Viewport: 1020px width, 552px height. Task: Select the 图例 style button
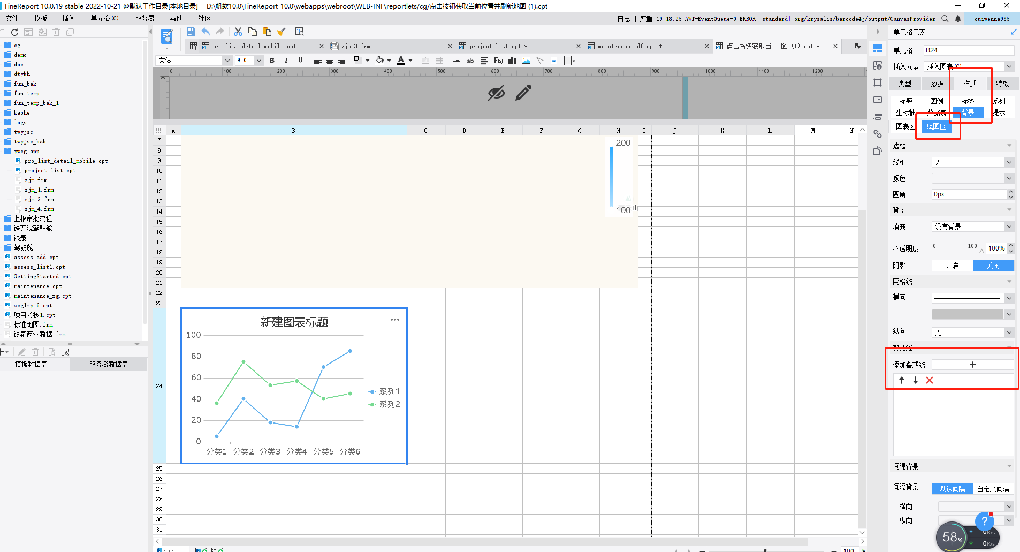(937, 101)
